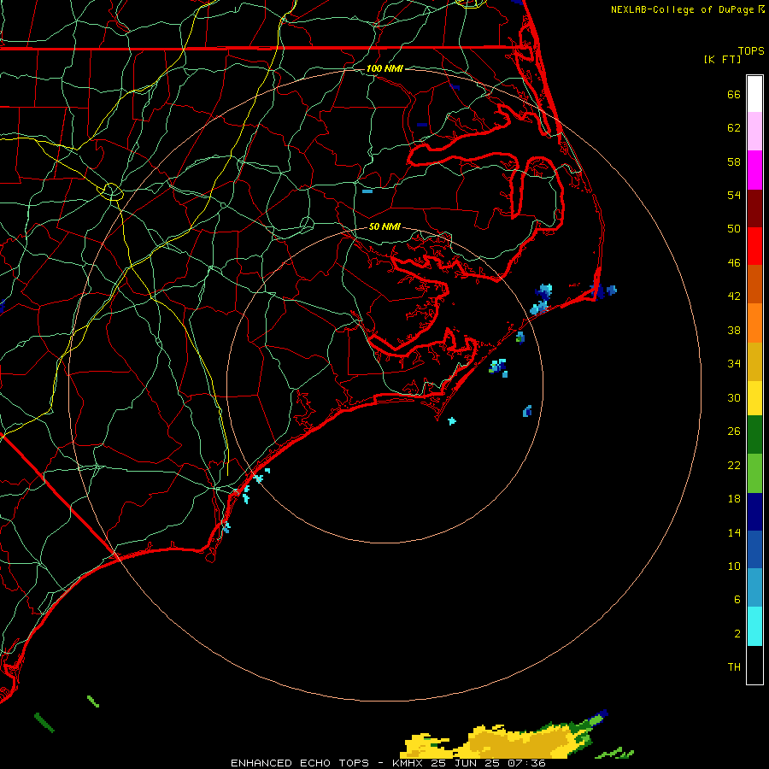The image size is (769, 769).
Task: Click the '2' legend scale value
Action: point(737,634)
